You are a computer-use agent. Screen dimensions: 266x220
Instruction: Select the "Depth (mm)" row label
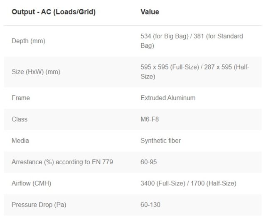click(x=28, y=41)
